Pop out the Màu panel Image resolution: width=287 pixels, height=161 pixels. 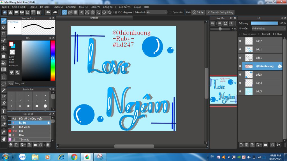pos(50,38)
